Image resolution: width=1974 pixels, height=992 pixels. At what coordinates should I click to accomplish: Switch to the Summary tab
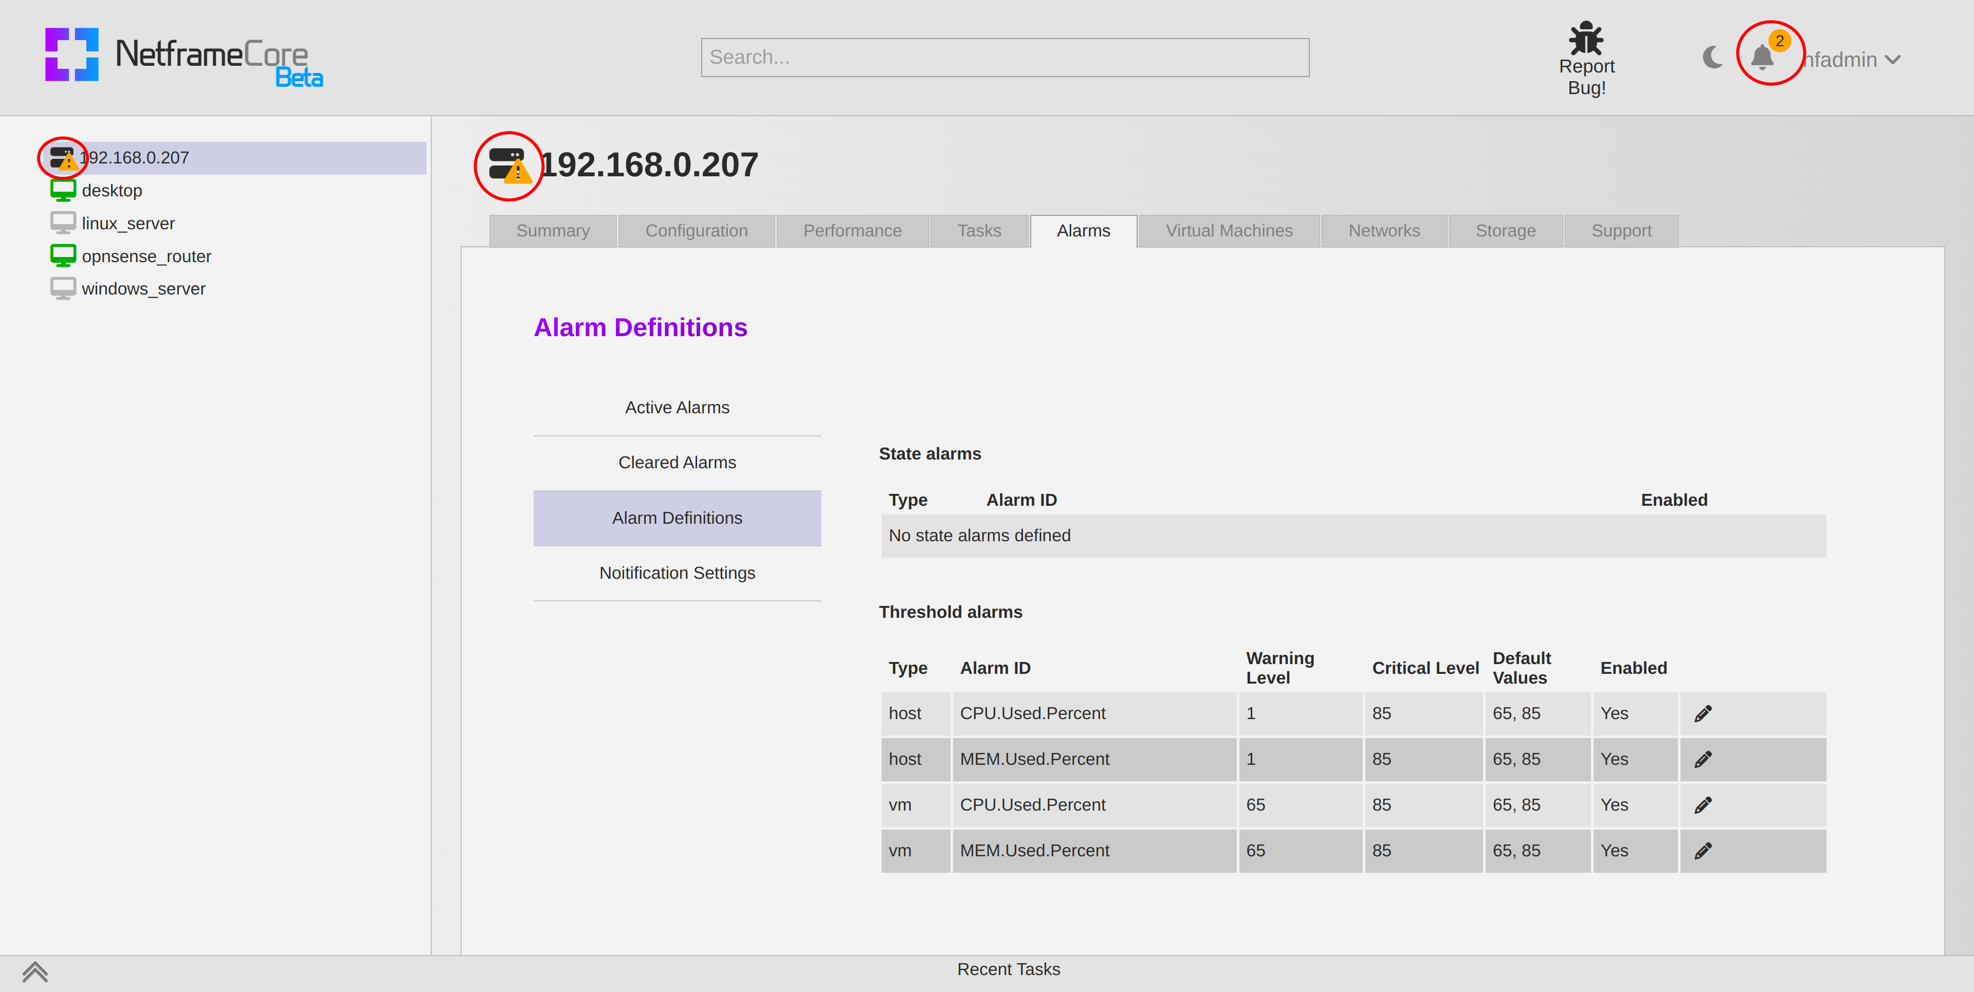tap(553, 231)
